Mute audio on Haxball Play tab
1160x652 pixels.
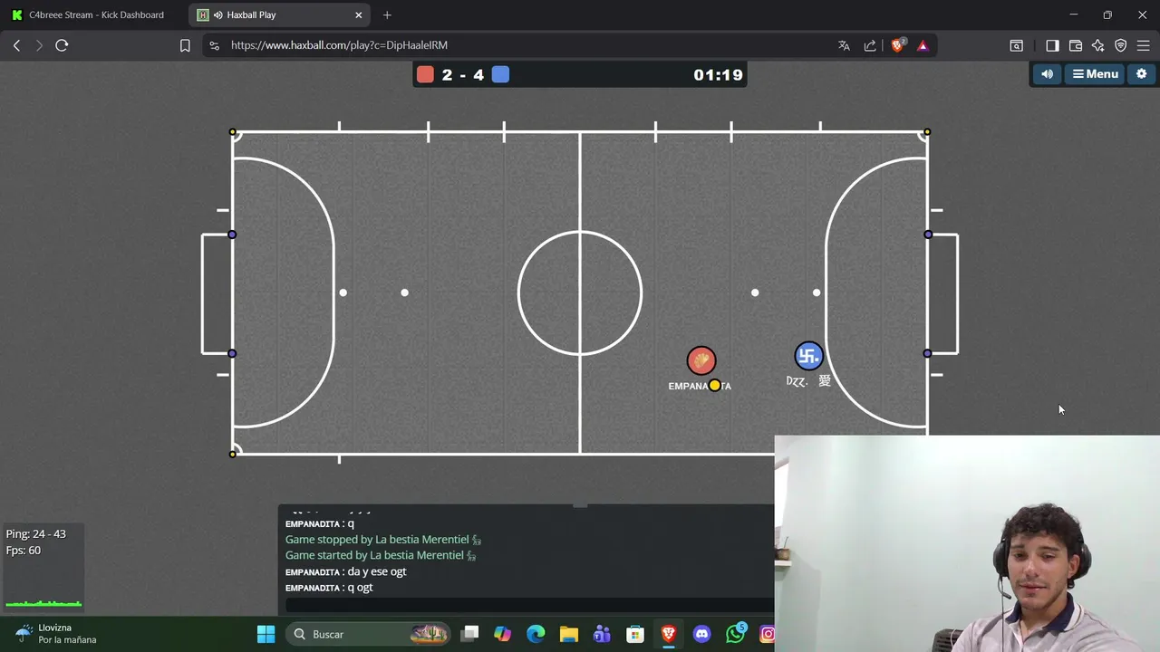pos(217,14)
